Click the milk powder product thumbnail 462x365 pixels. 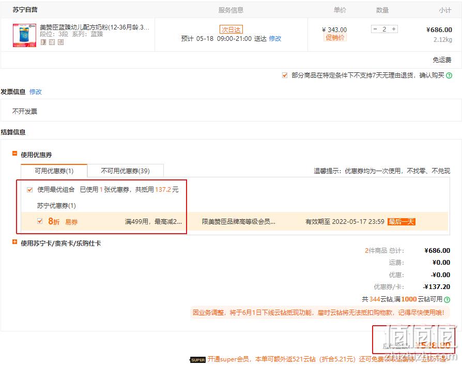pyautogui.click(x=24, y=35)
